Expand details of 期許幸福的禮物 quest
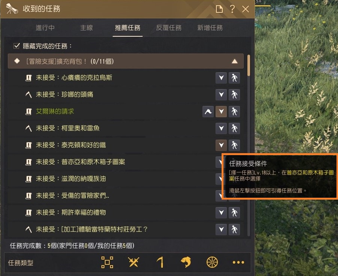 pos(221,213)
